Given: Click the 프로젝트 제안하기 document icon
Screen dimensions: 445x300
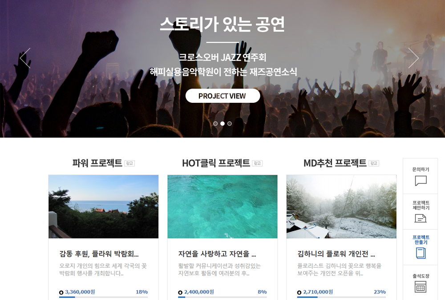Looking at the screenshot, I should pos(421,218).
